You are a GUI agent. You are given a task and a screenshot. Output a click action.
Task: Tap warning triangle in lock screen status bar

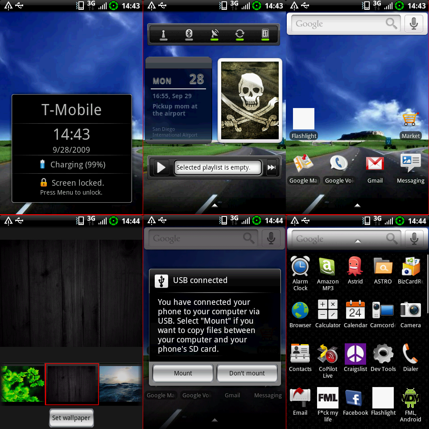[8, 5]
